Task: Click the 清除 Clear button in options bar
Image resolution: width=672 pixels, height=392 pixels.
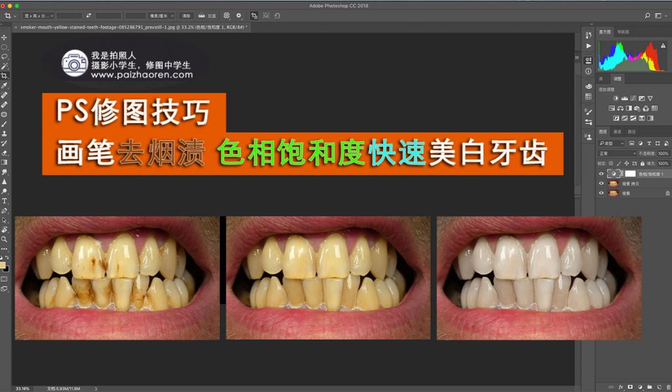Action: pos(187,15)
